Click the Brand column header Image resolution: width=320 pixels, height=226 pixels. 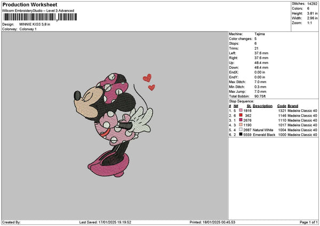[293, 106]
